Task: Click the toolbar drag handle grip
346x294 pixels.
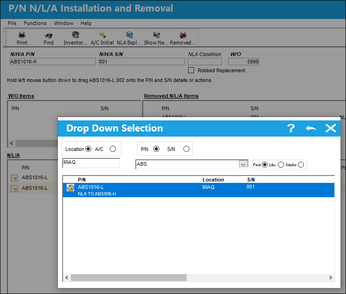Action: click(6, 38)
